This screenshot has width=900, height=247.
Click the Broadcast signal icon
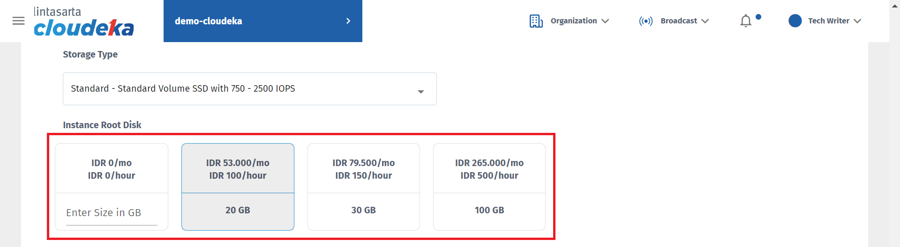(x=645, y=21)
